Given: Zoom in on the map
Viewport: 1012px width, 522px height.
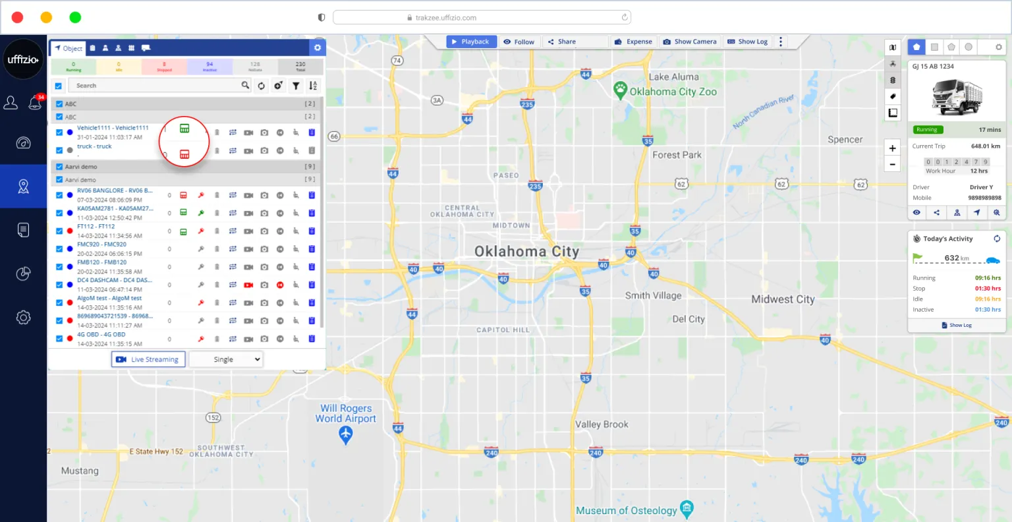Looking at the screenshot, I should 892,148.
